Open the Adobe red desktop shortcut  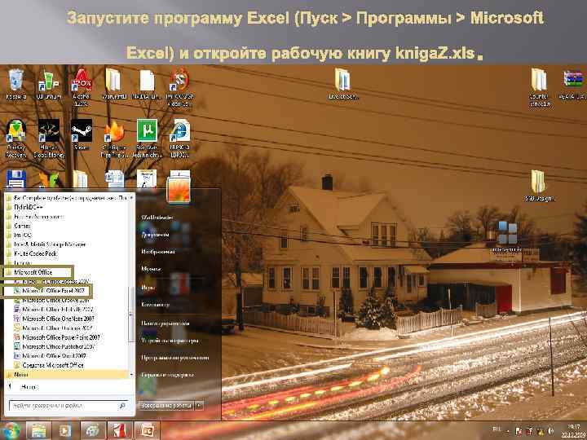point(82,87)
